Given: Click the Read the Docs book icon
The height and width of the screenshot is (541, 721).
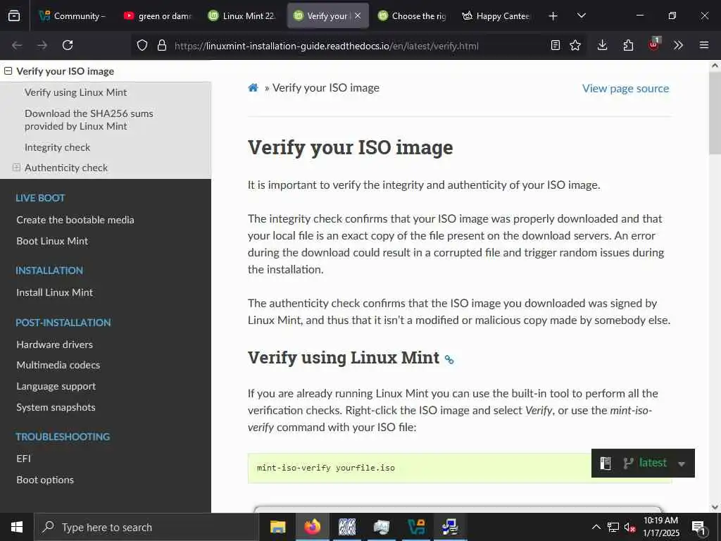Looking at the screenshot, I should [x=606, y=464].
